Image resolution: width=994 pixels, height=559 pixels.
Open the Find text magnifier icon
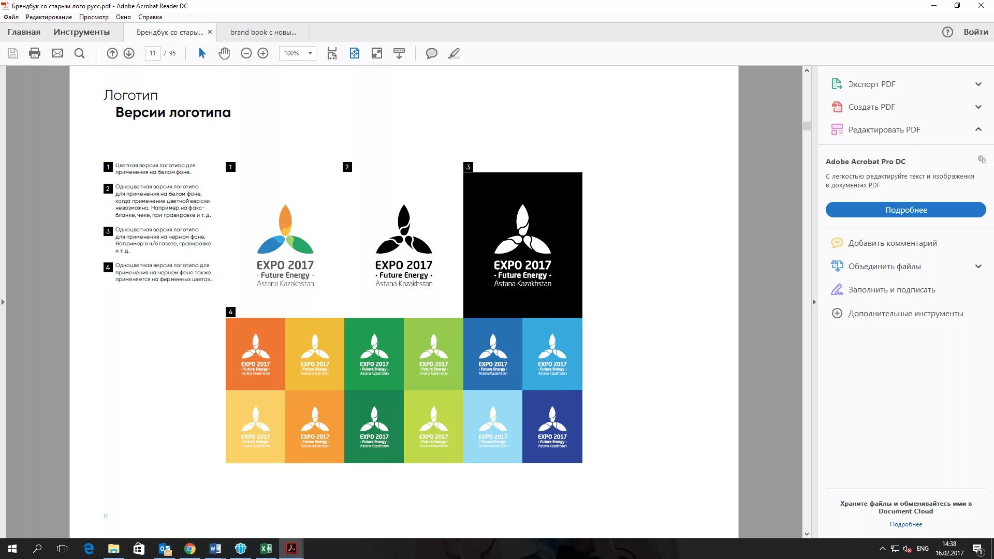click(79, 53)
